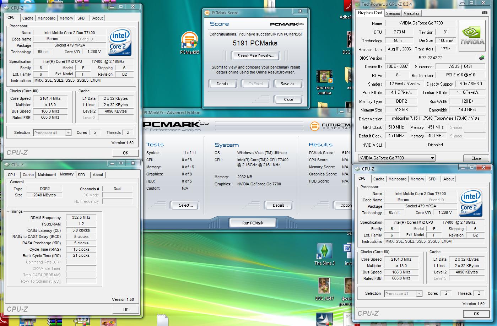The image size is (497, 326).
Task: Open About tab in top-left CPU-Z
Action: (x=98, y=18)
